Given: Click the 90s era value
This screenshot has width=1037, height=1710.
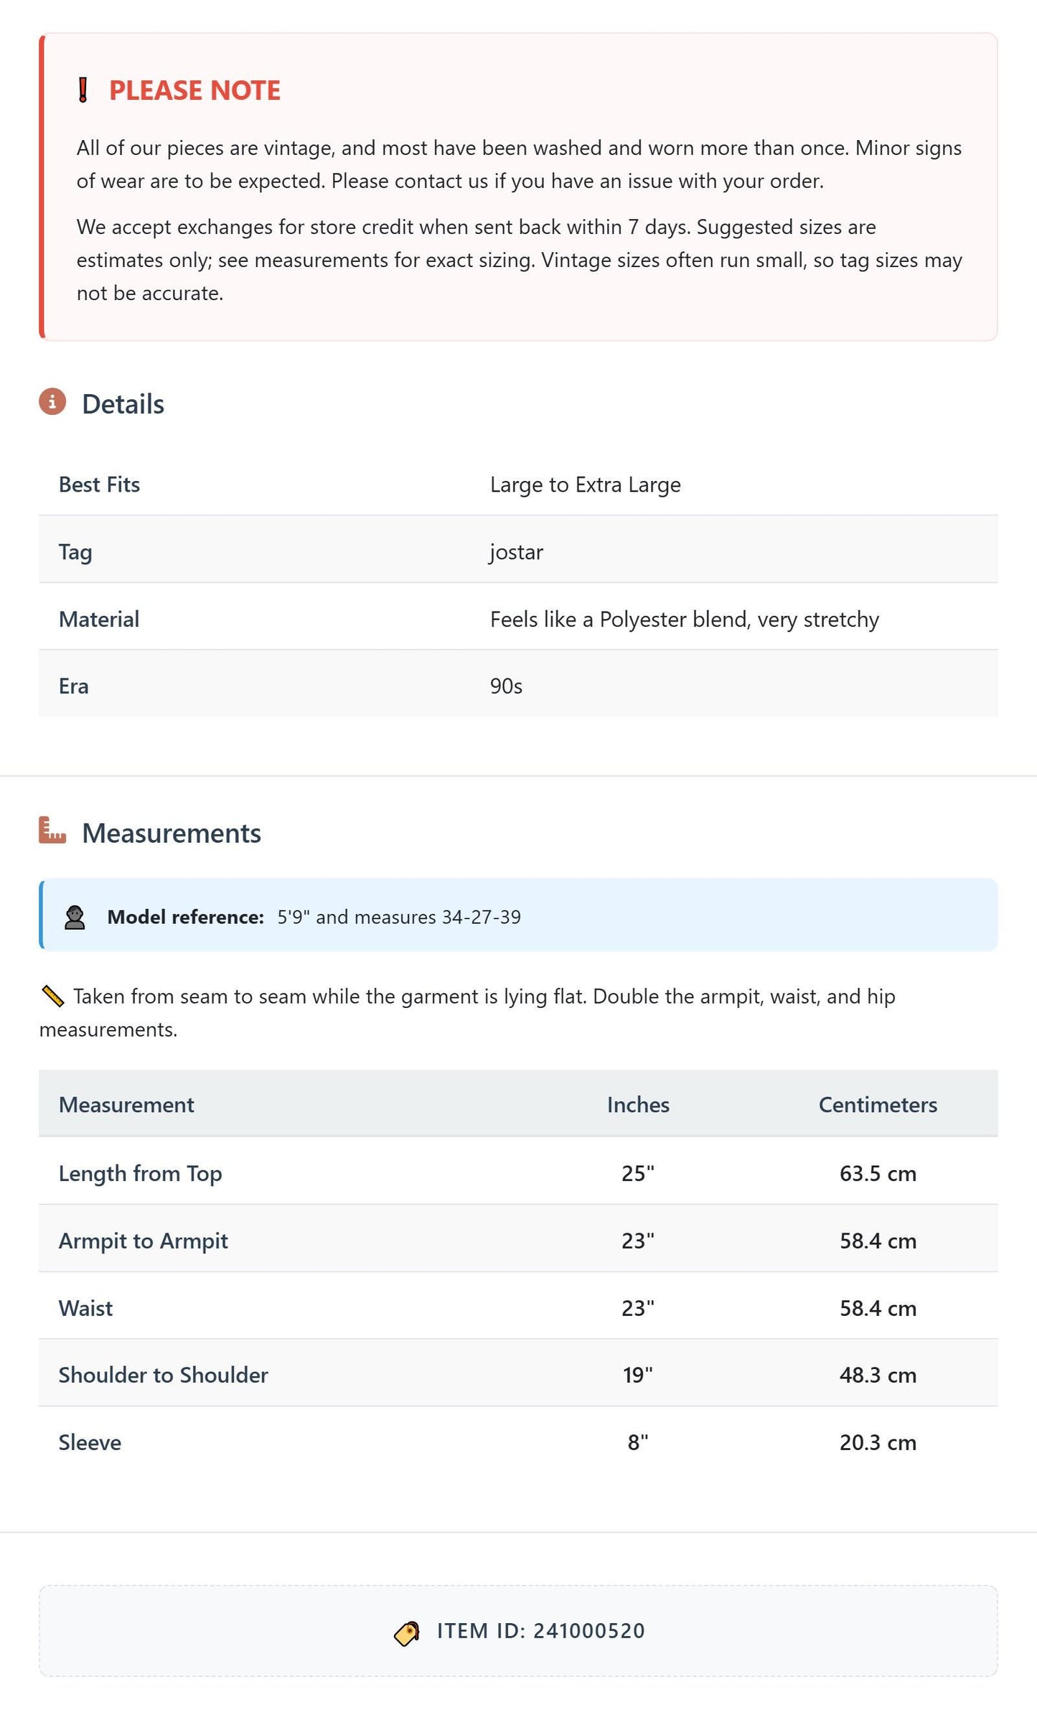Looking at the screenshot, I should coord(506,686).
